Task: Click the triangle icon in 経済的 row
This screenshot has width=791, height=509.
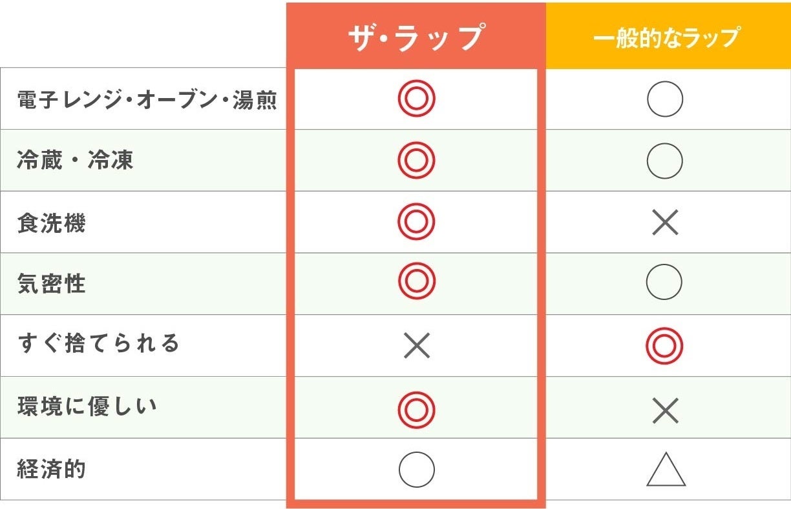Action: tap(666, 471)
